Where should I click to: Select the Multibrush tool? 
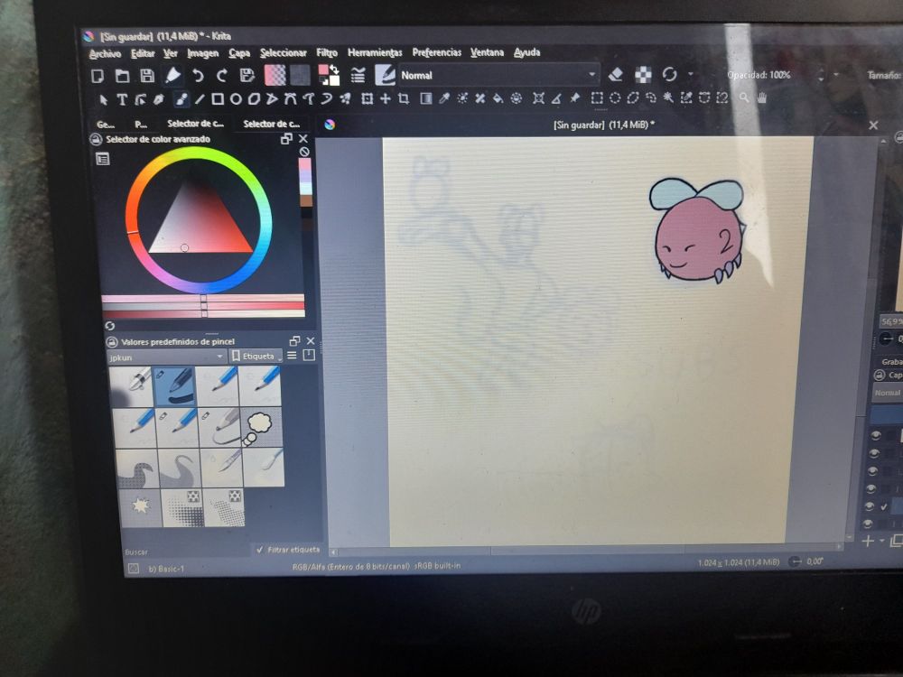(345, 99)
